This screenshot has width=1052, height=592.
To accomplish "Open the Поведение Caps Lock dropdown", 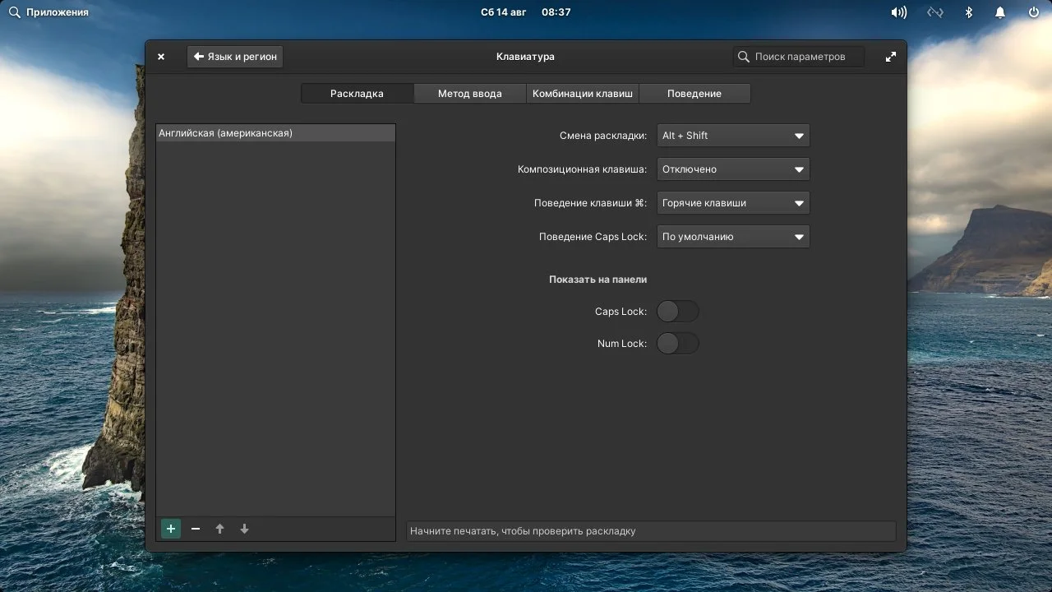I will click(x=732, y=236).
